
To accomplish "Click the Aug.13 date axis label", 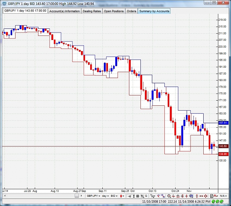I will [x=55, y=191].
